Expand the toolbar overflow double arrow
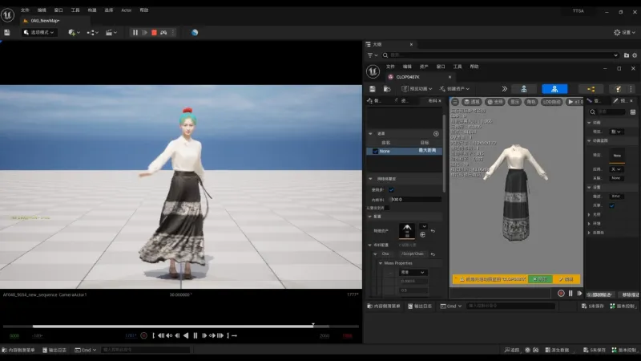The image size is (641, 361). point(505,88)
